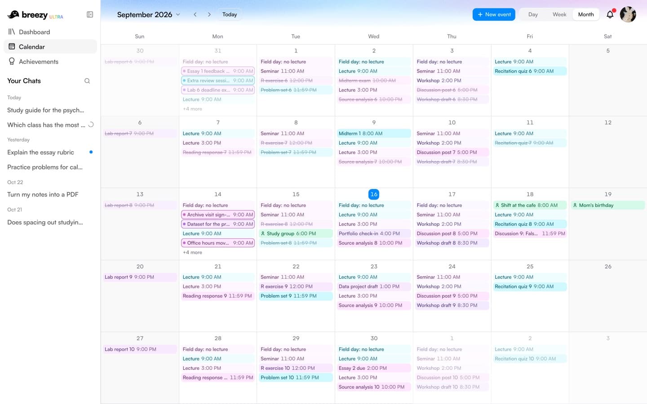647x404 pixels.
Task: Create a New event
Action: point(494,14)
